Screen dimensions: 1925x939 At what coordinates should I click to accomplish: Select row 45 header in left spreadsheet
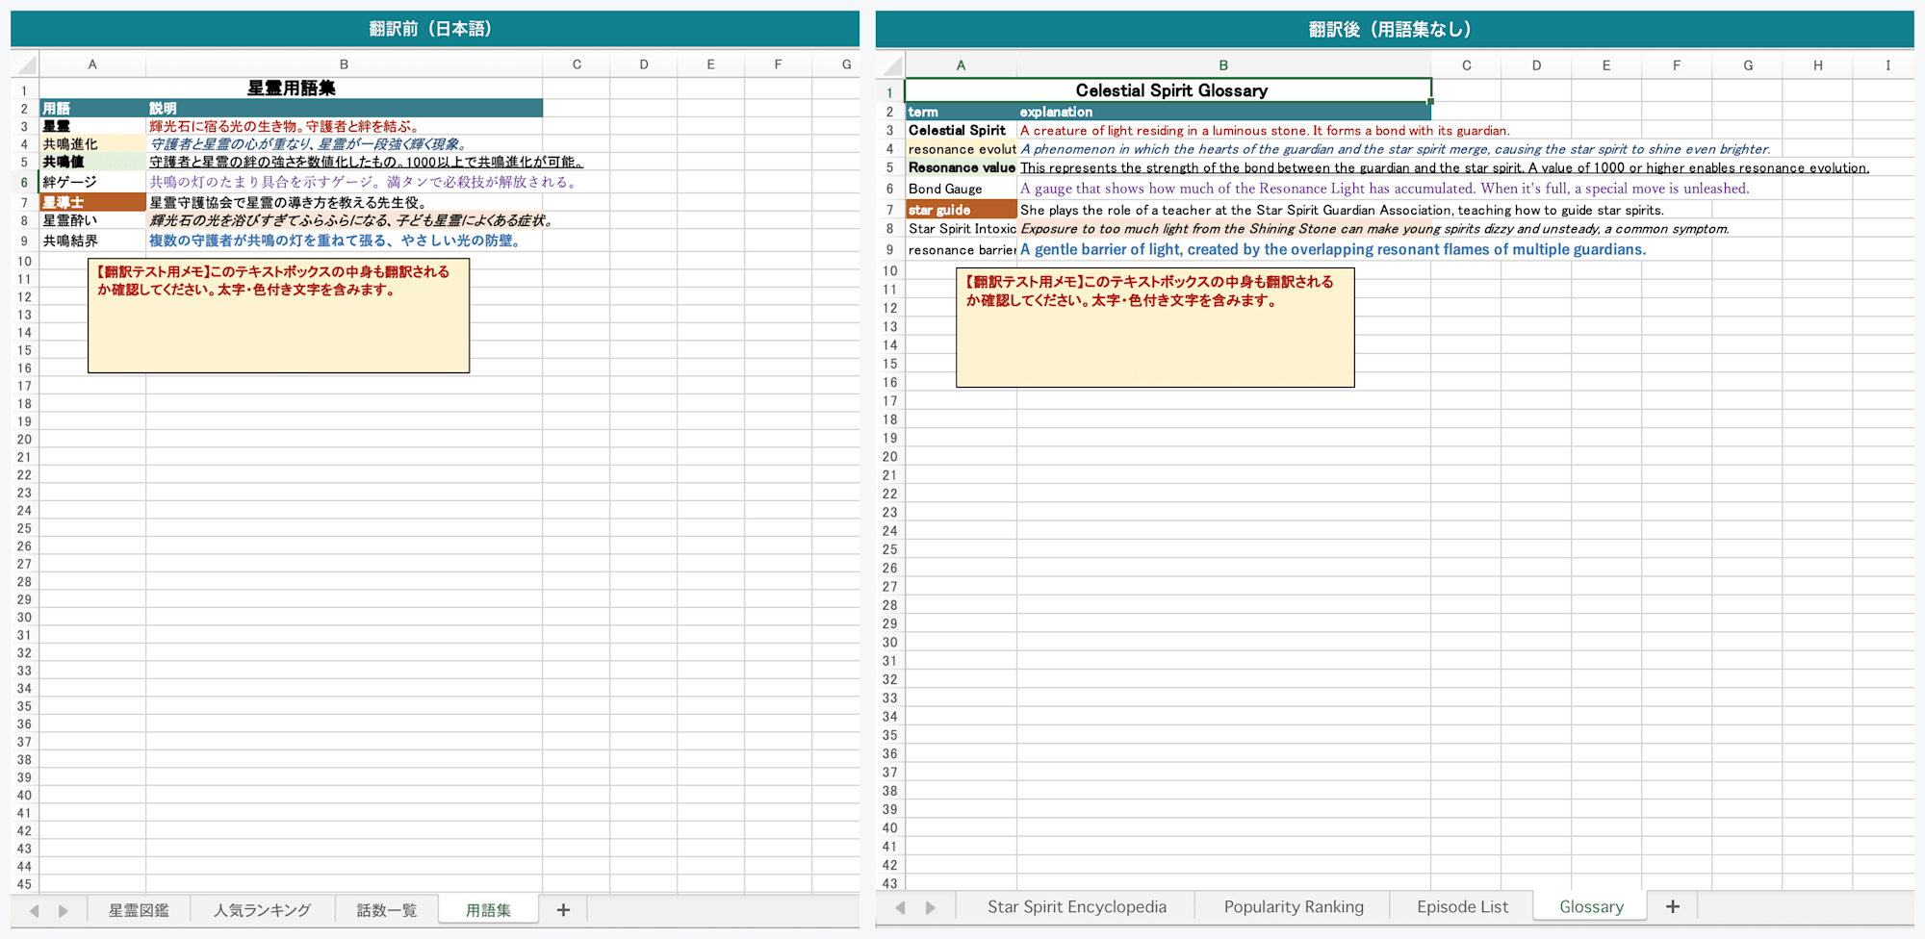(24, 884)
